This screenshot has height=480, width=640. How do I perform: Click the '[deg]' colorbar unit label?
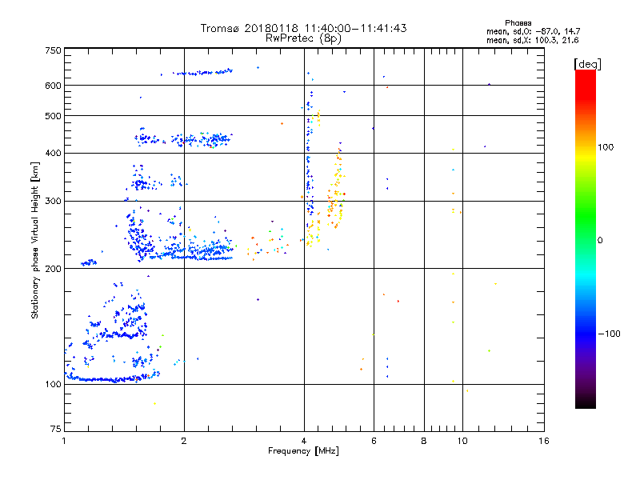587,64
